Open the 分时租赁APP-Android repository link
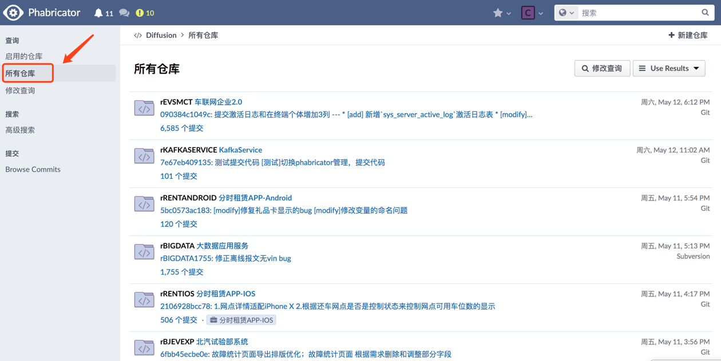 [255, 198]
